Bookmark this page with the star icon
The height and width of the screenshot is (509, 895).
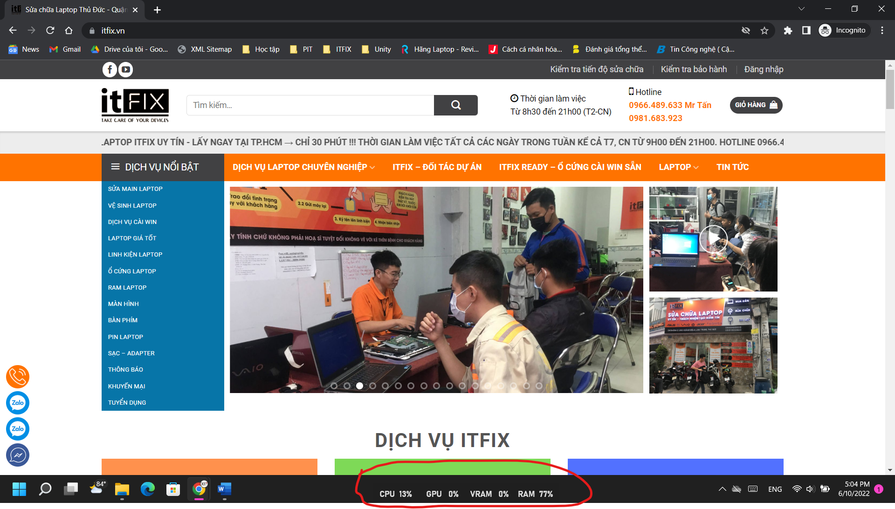(764, 30)
